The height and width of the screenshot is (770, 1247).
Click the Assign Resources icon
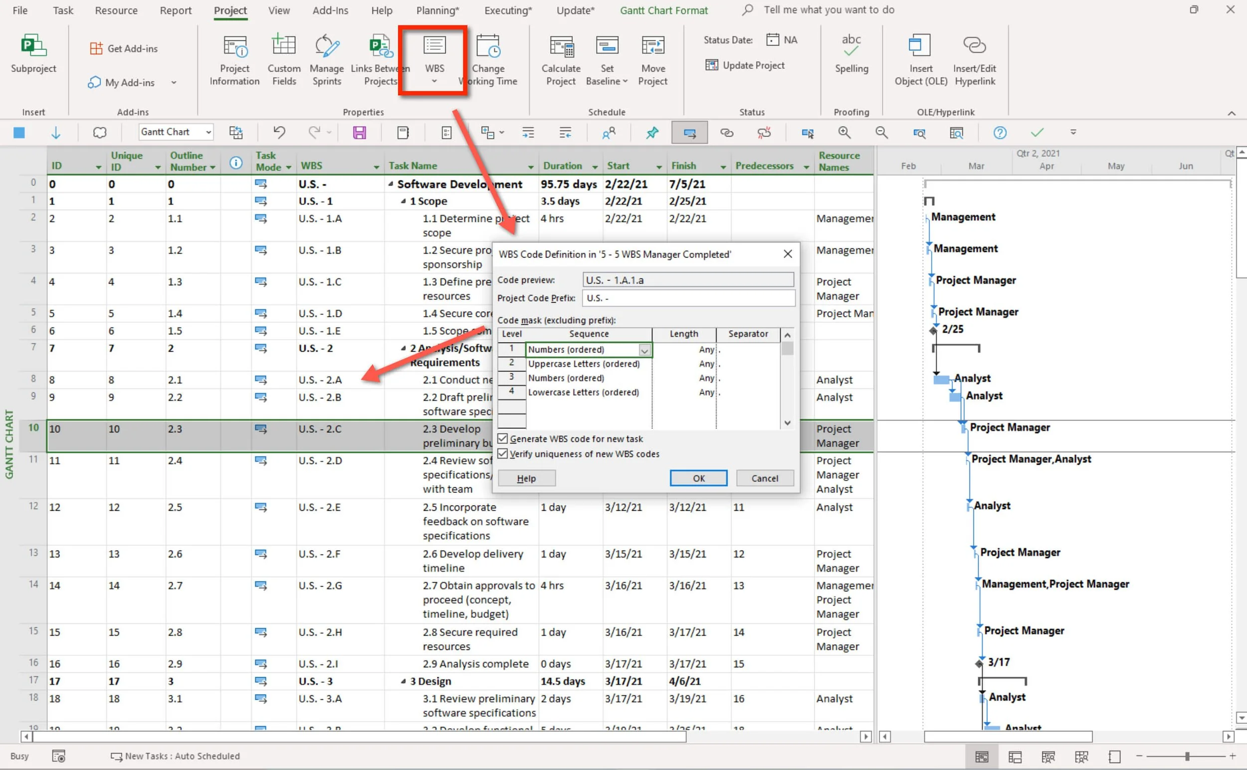(x=609, y=133)
